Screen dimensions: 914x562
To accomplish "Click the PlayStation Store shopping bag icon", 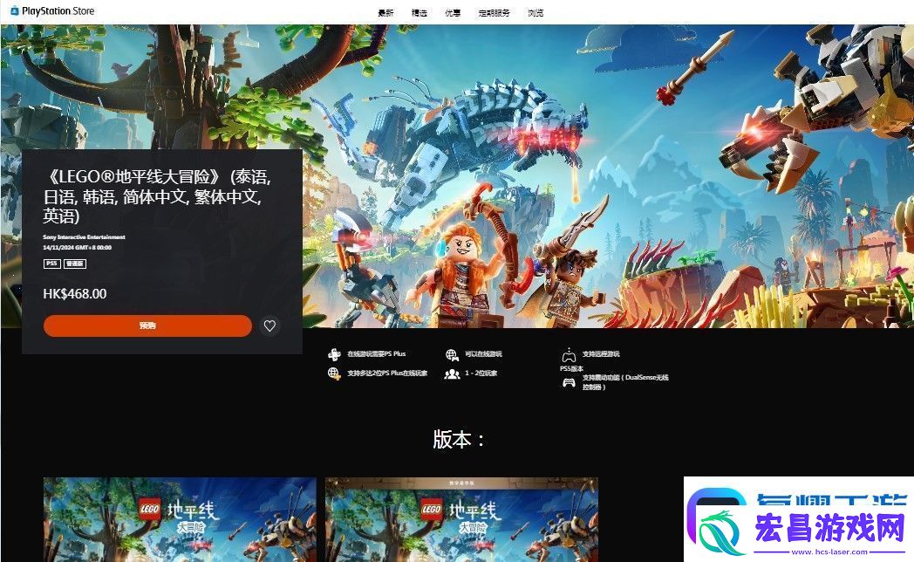I will [x=15, y=10].
